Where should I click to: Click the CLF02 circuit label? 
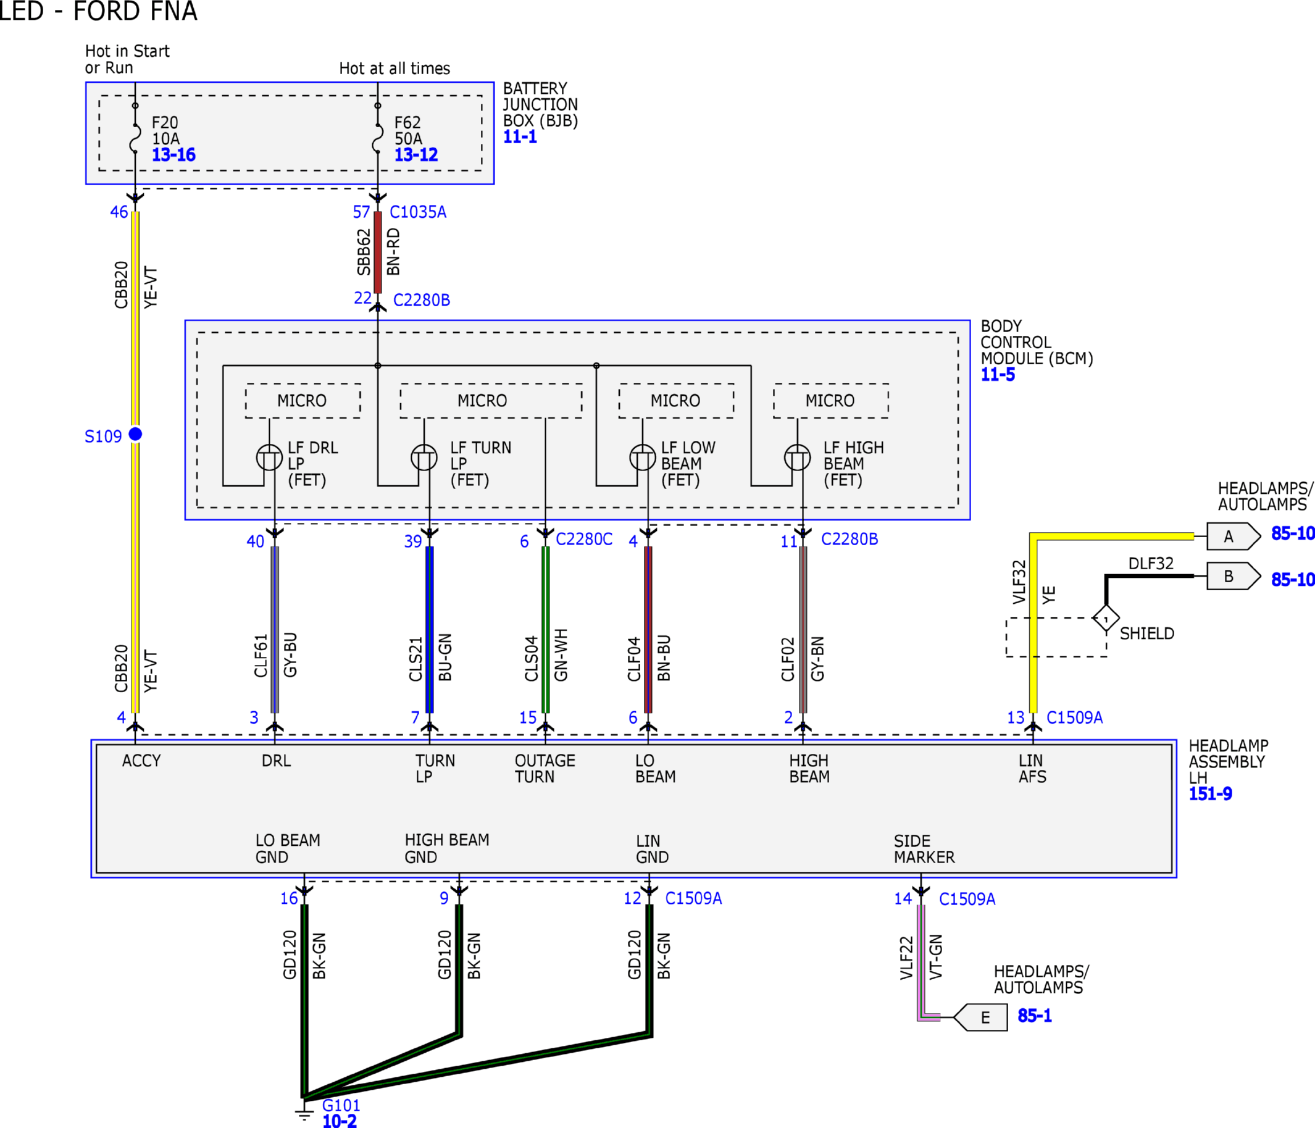(x=788, y=659)
